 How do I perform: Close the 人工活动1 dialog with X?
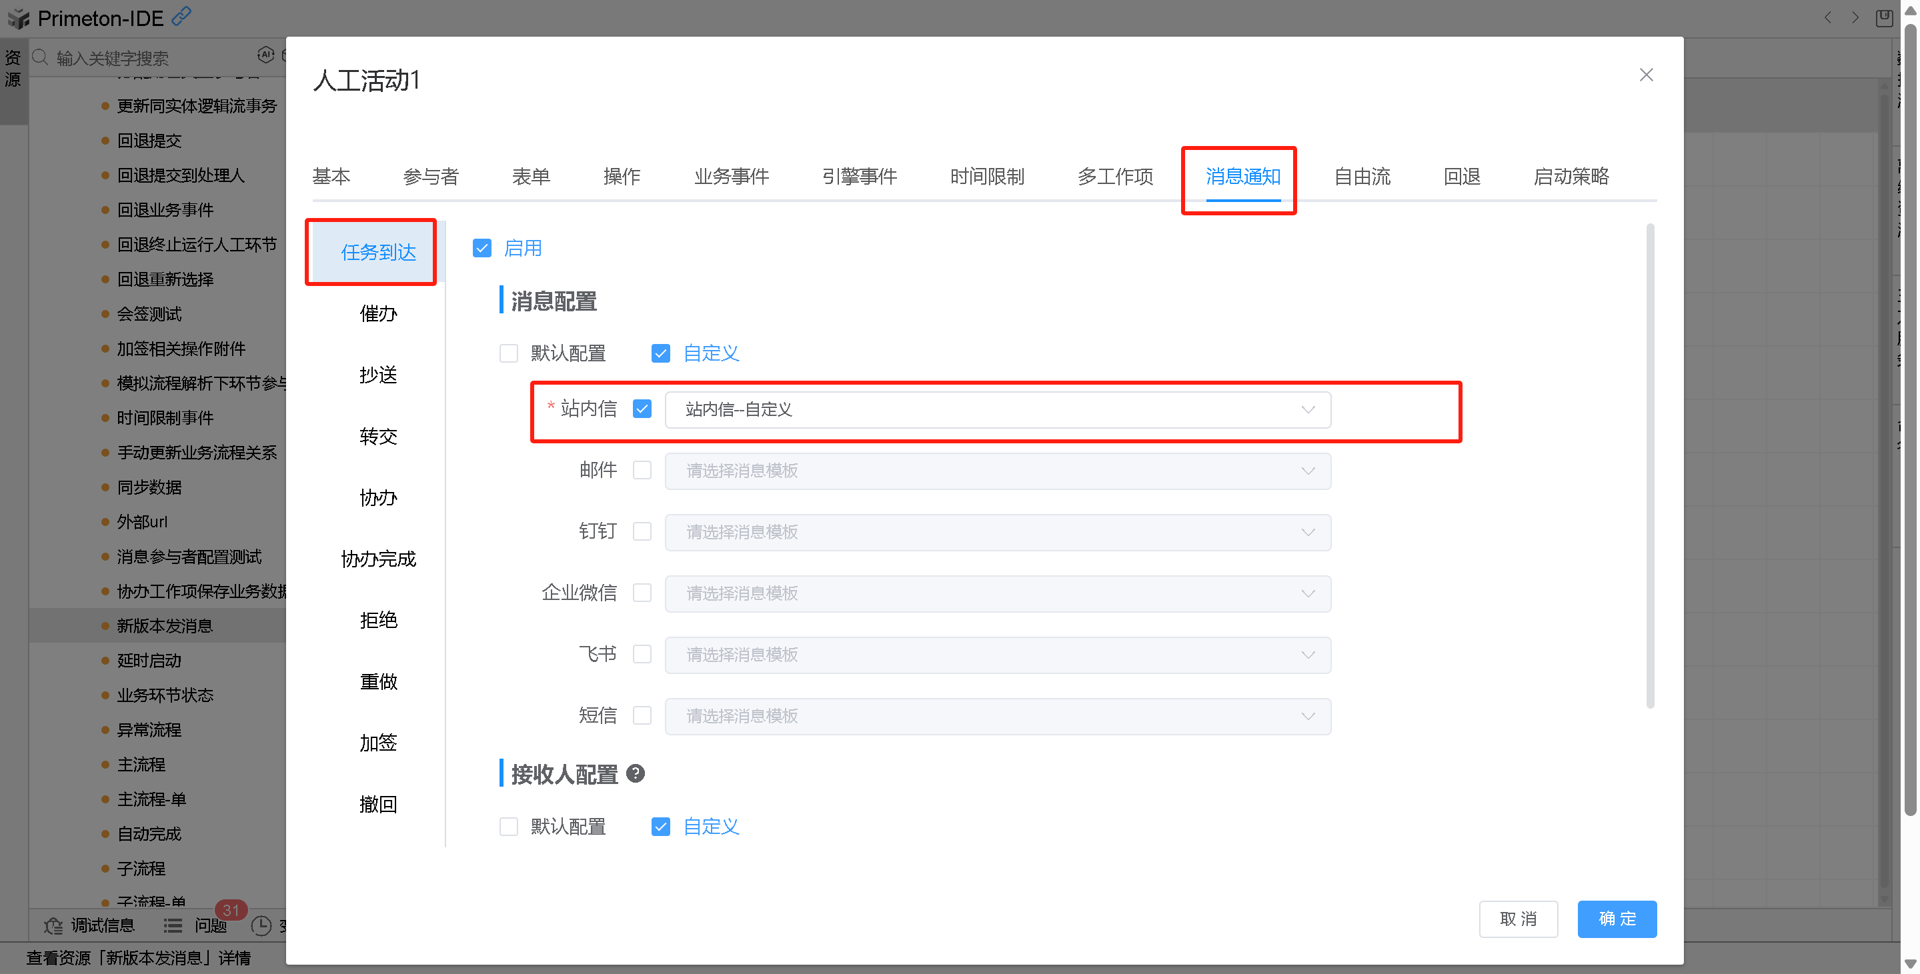point(1646,75)
